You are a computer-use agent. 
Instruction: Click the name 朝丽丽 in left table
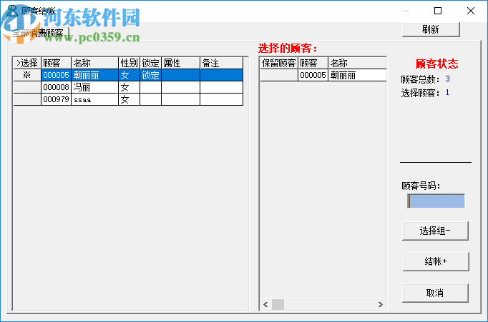pos(95,75)
